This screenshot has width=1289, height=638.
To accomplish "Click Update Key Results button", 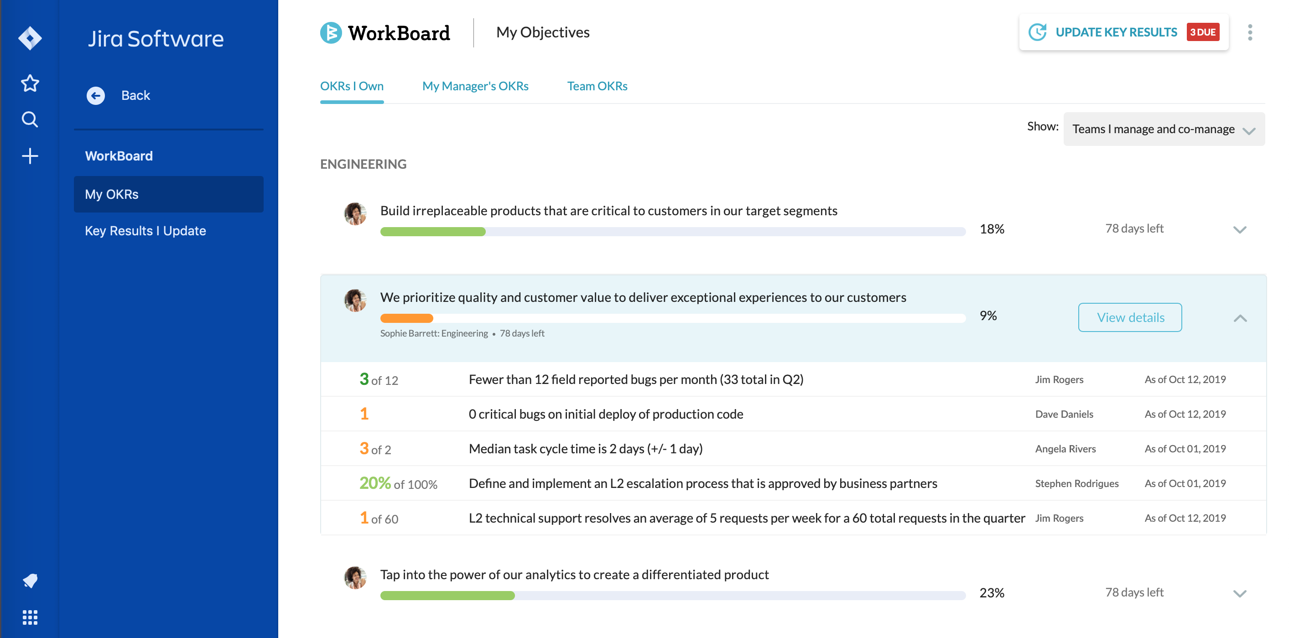I will point(1116,32).
